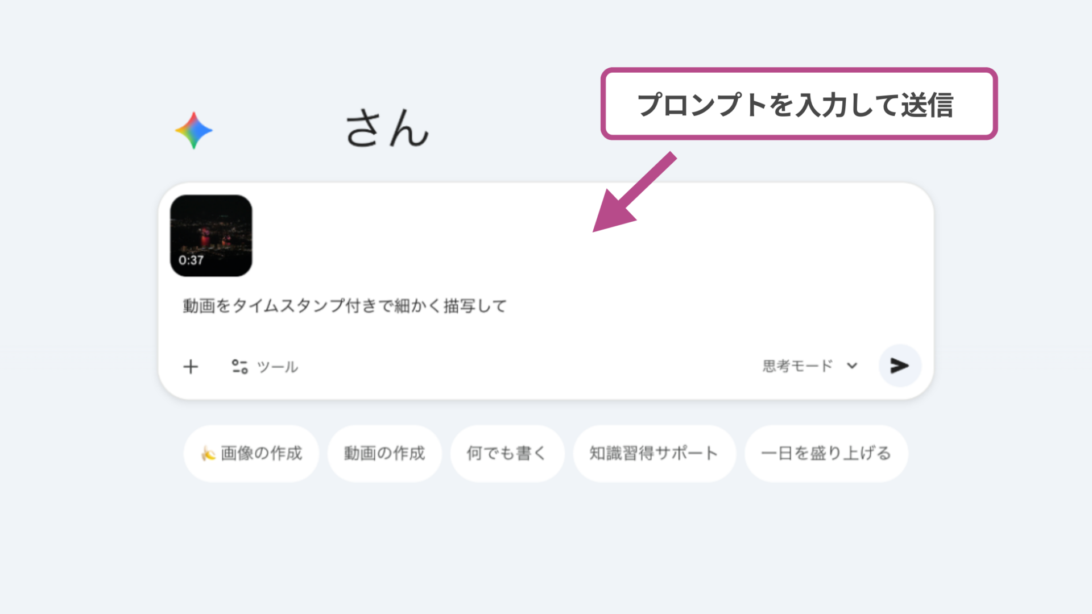The width and height of the screenshot is (1092, 614).
Task: Click the plus icon to attach a file
Action: pyautogui.click(x=191, y=367)
